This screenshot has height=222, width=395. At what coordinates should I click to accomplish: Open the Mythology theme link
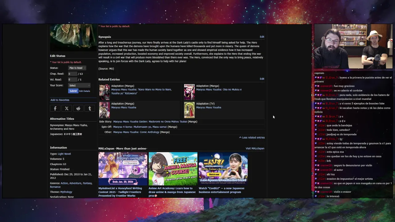66,192
